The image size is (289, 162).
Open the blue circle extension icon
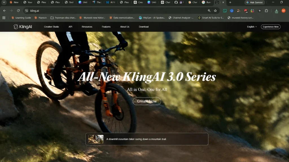coord(232,11)
